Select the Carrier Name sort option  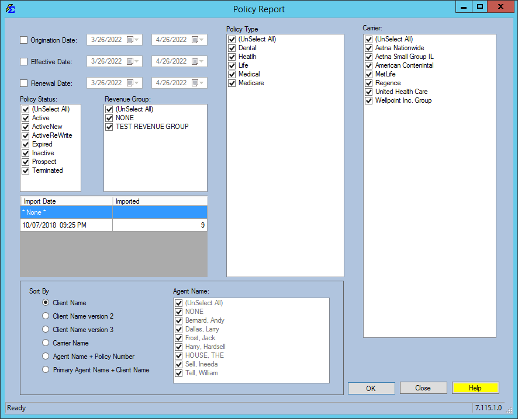(45, 343)
